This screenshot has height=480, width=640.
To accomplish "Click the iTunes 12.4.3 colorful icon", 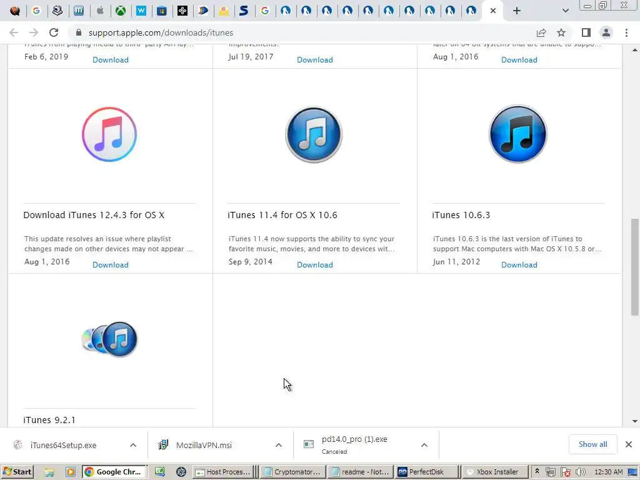I will tap(109, 134).
